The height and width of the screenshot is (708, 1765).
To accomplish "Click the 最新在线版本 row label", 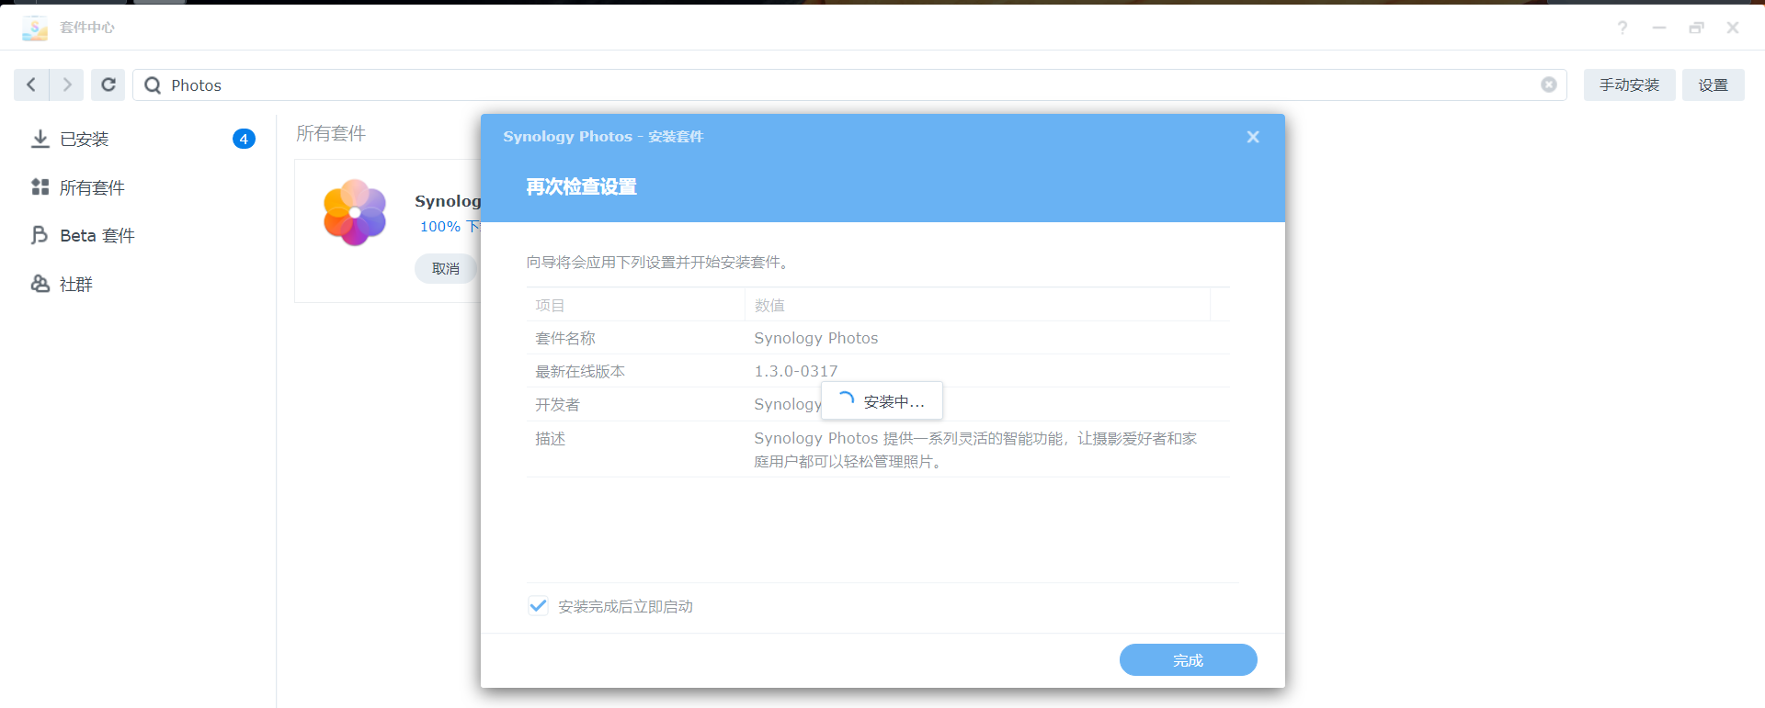I will click(x=580, y=371).
